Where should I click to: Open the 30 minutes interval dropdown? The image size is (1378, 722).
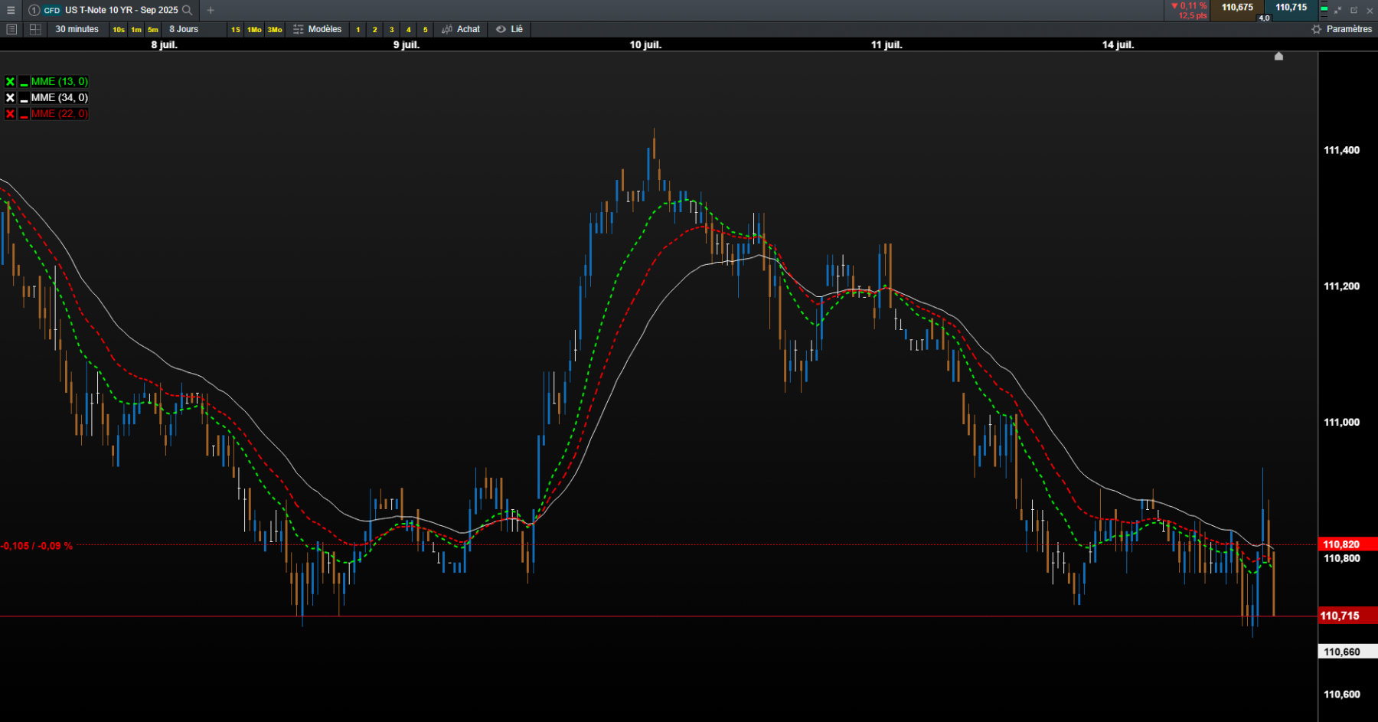coord(77,29)
